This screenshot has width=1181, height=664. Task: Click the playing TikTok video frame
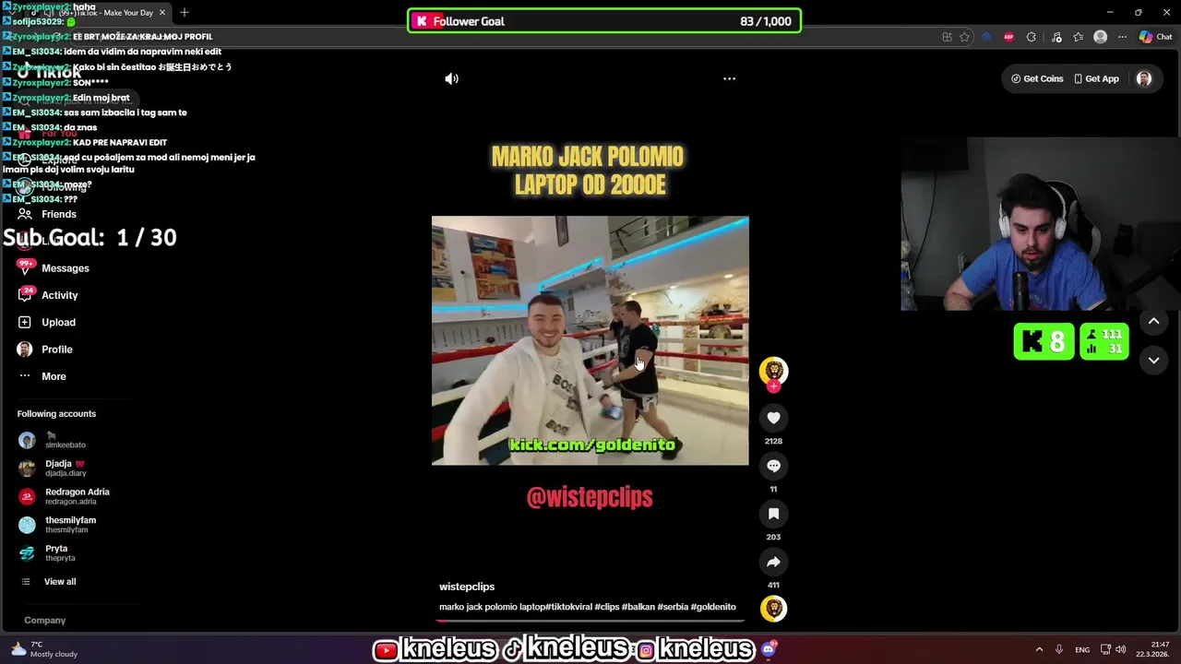[590, 340]
